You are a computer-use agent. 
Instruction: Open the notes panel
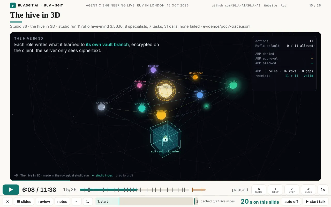[62, 202]
